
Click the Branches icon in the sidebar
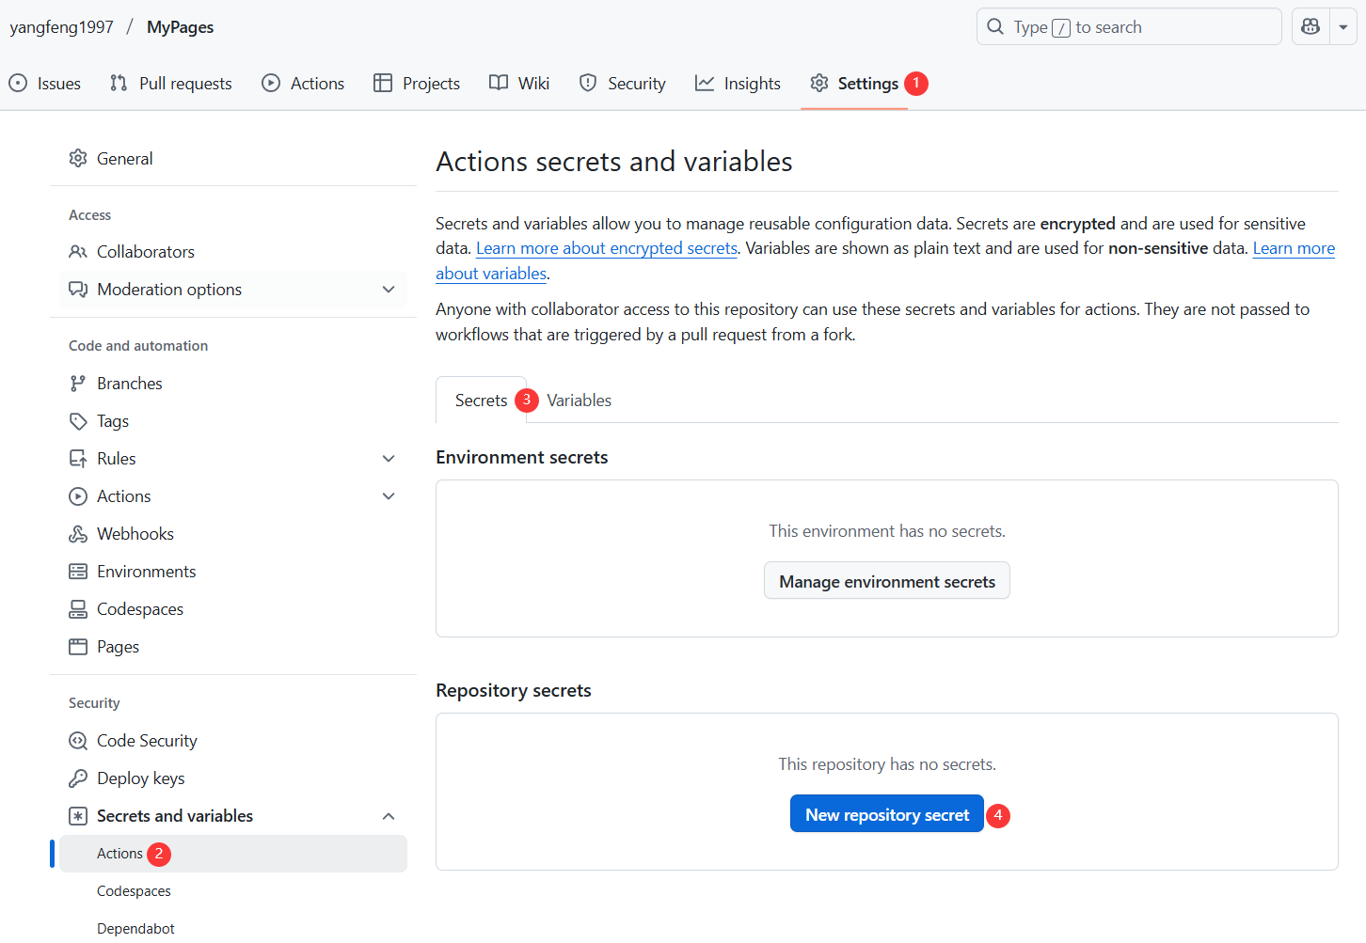click(78, 384)
